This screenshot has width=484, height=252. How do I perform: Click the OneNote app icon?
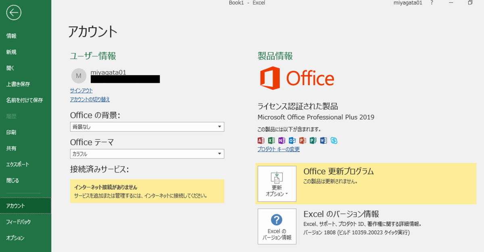pyautogui.click(x=282, y=140)
